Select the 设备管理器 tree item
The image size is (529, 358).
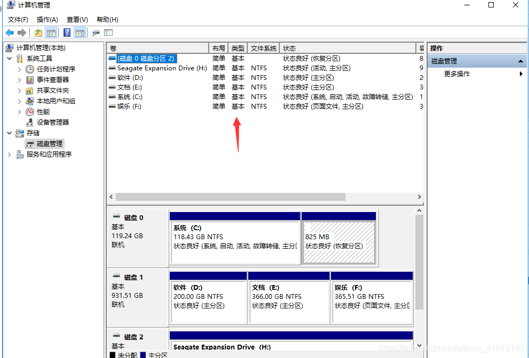point(52,122)
